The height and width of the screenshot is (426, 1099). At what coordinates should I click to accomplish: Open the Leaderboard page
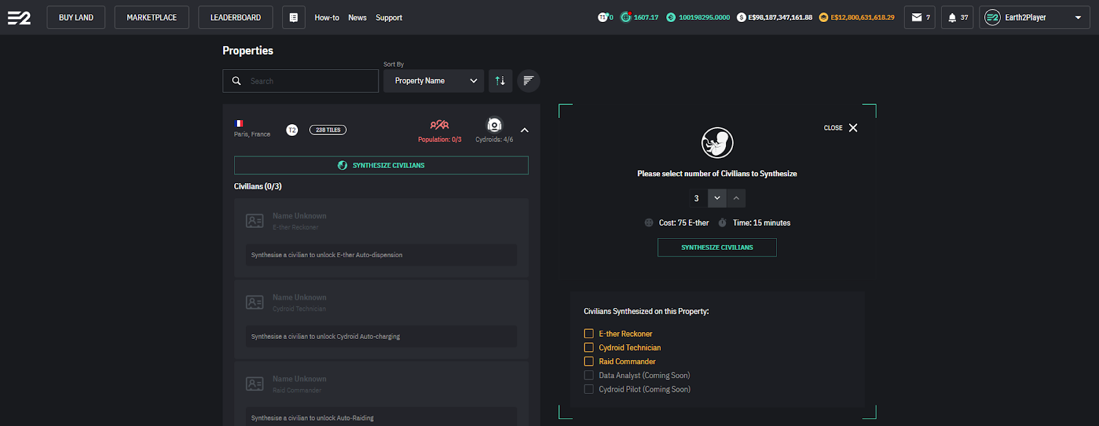236,18
